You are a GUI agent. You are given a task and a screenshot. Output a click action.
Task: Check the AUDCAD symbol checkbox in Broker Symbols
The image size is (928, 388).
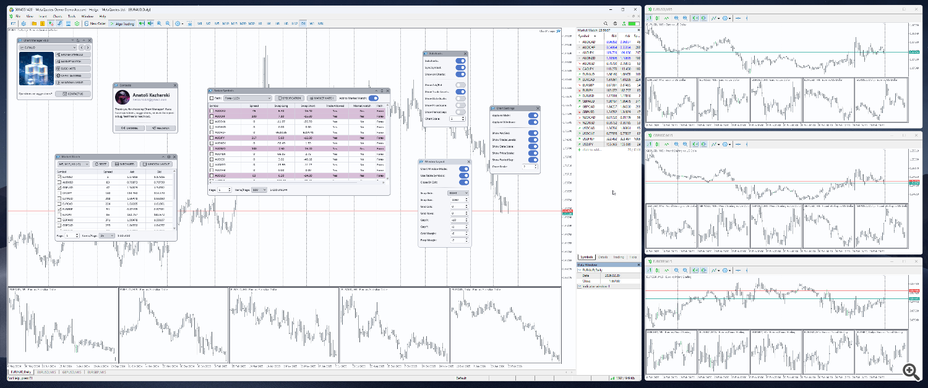[212, 111]
